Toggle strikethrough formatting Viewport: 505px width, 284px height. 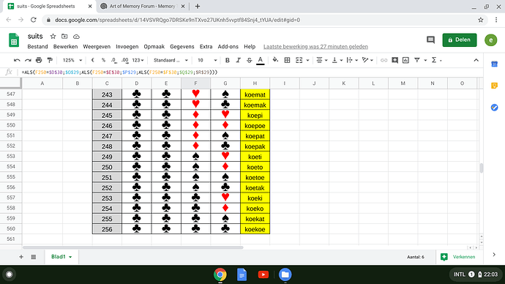pos(249,60)
